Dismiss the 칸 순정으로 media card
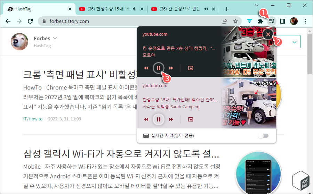 click(268, 34)
